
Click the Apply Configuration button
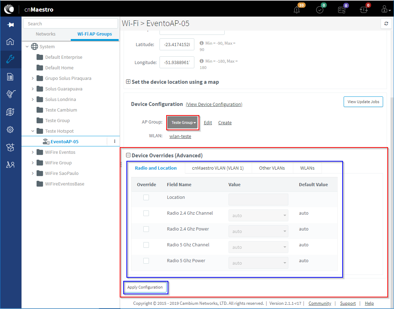(145, 287)
